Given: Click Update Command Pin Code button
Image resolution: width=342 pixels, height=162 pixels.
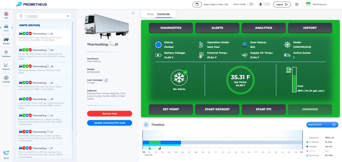Looking at the screenshot, I should tap(110, 123).
